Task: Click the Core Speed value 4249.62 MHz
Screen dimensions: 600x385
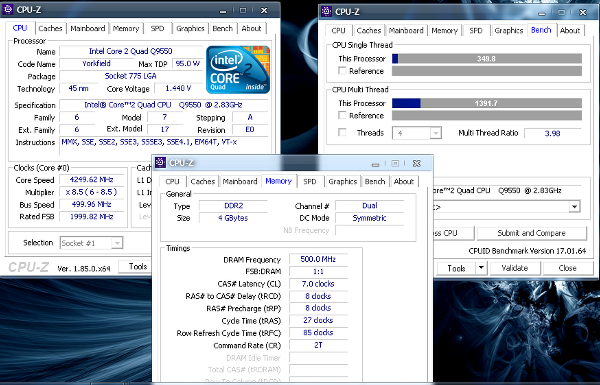Action: tap(92, 180)
